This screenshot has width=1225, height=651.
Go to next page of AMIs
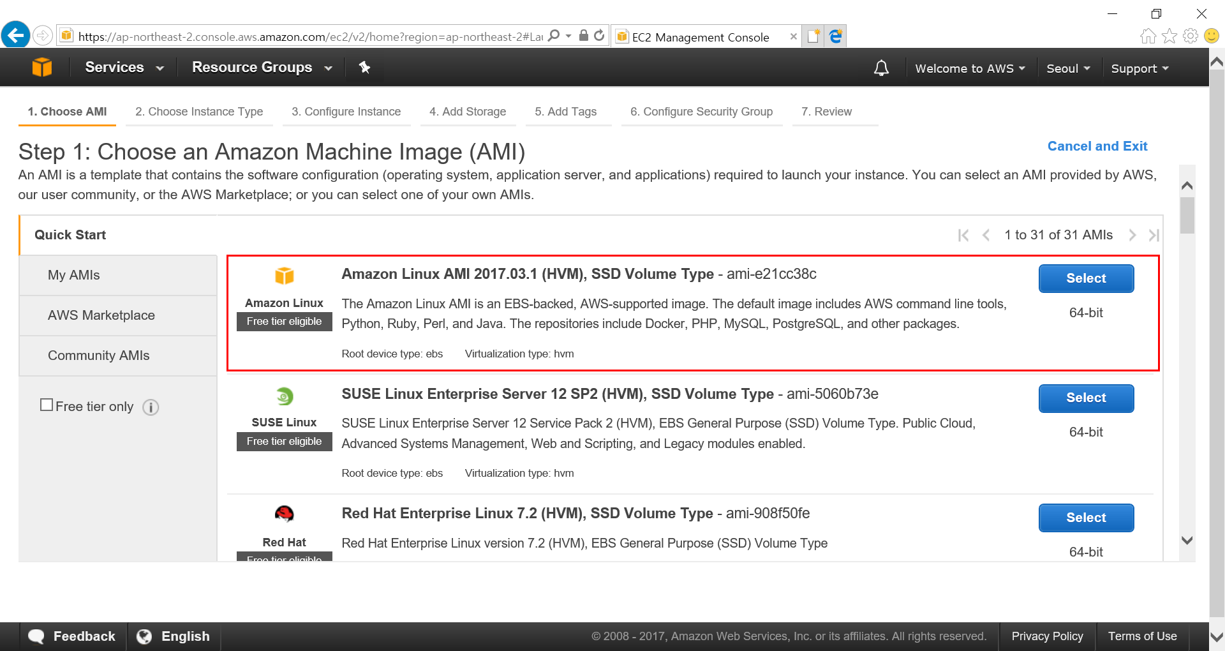[x=1132, y=236]
